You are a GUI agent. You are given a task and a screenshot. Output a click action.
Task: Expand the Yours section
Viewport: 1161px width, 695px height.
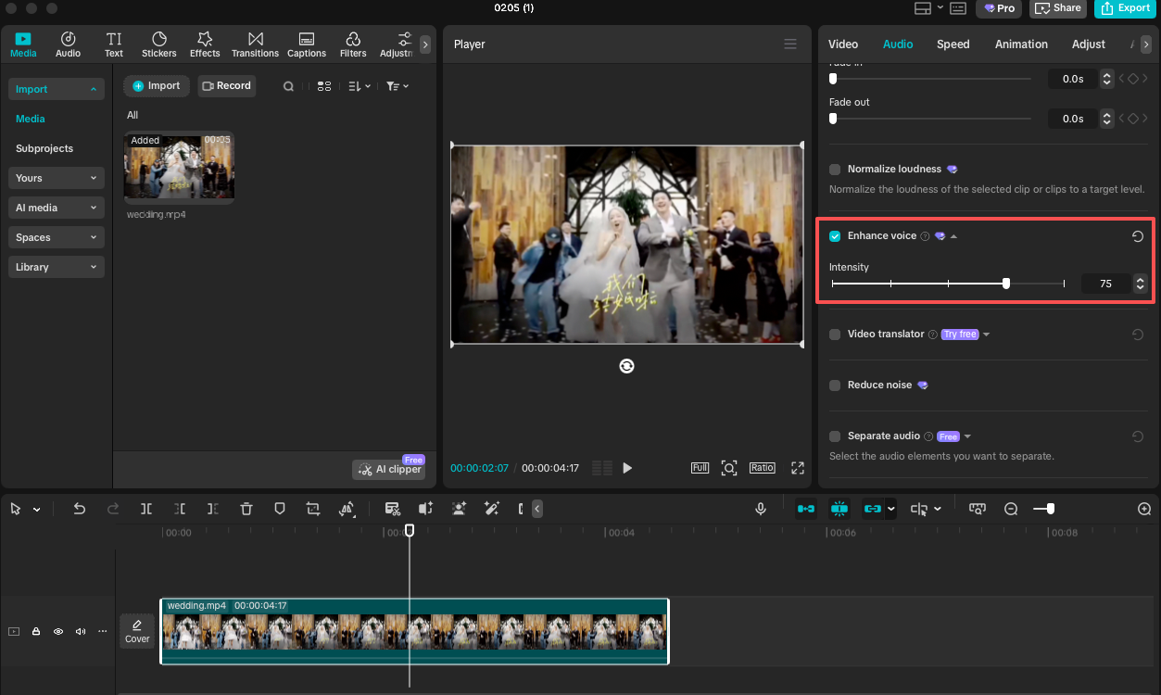(57, 178)
